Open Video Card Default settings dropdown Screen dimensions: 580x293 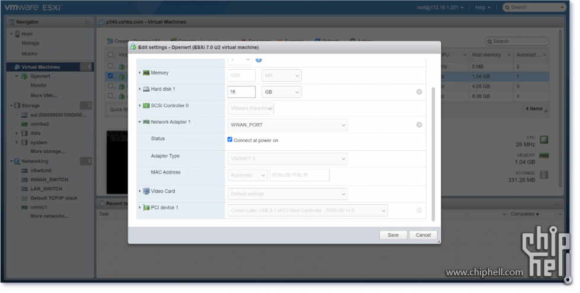click(287, 194)
